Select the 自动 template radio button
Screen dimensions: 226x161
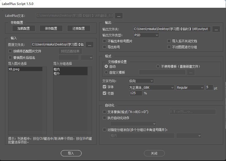click(x=106, y=66)
